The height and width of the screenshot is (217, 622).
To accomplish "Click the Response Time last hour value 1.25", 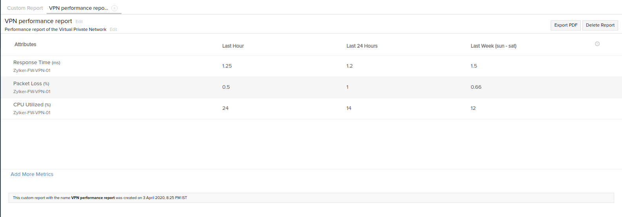I will click(x=227, y=66).
